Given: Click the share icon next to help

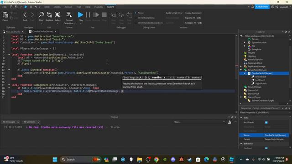Looking at the screenshot, I should click(277, 7).
